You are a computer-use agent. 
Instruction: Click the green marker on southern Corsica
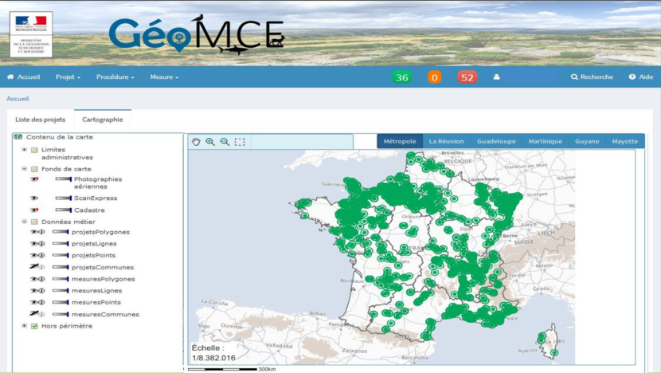[x=554, y=353]
